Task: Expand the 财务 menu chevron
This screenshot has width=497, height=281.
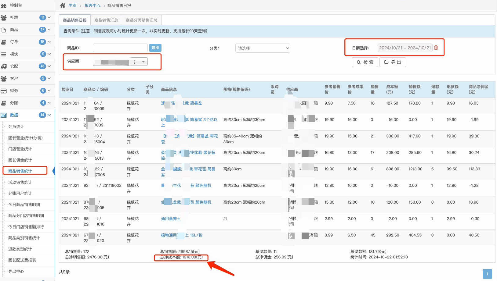Action: coord(49,91)
